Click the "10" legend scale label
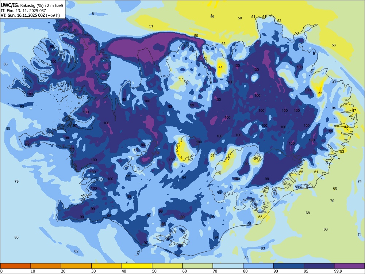This screenshot has height=274, width=365. coord(33,271)
